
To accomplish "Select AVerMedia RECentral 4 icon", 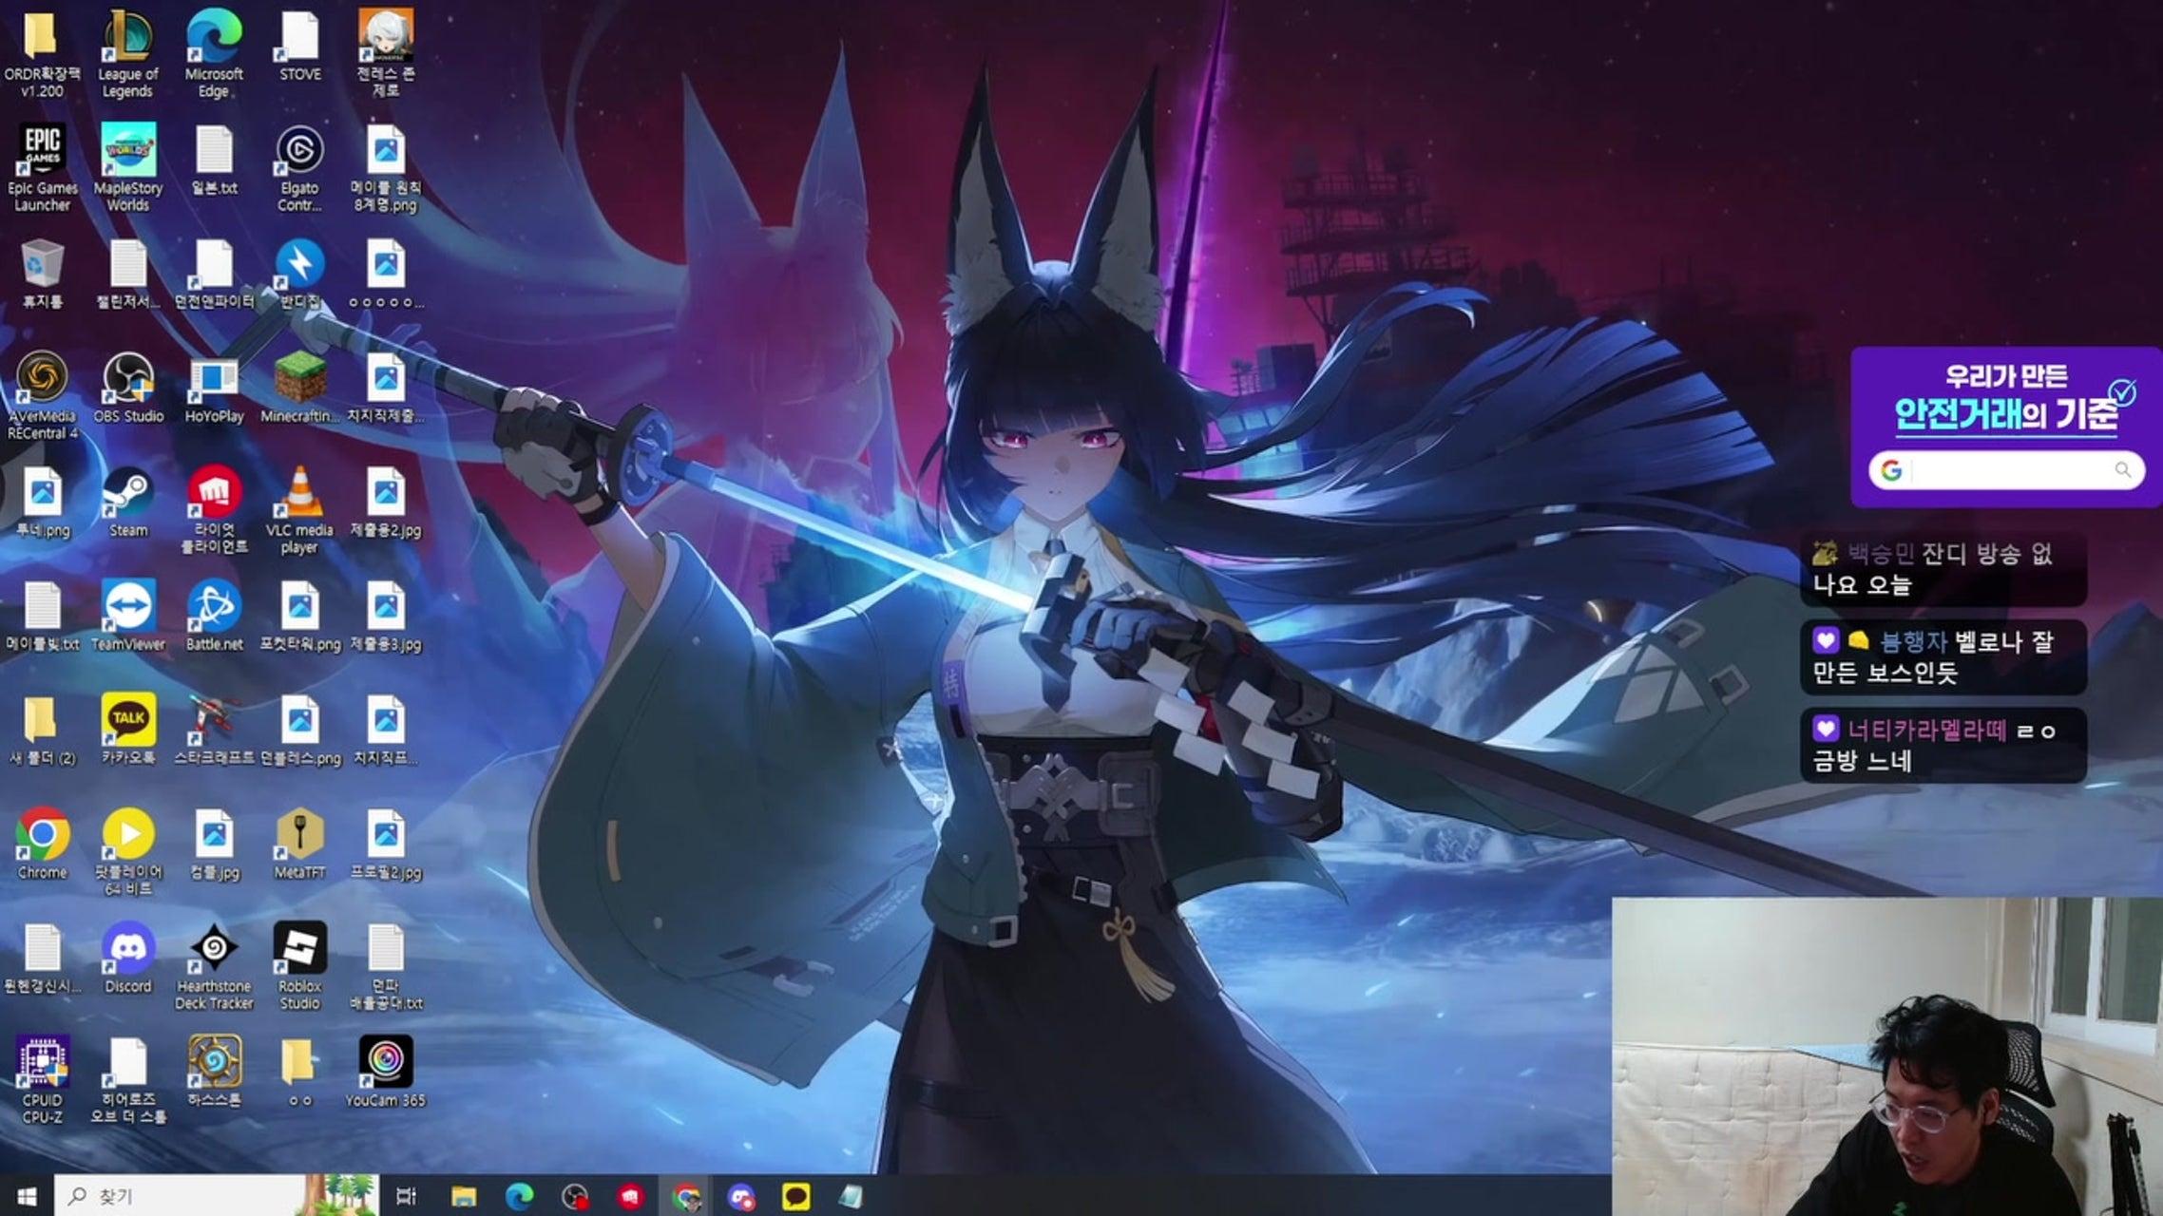I will tap(42, 395).
